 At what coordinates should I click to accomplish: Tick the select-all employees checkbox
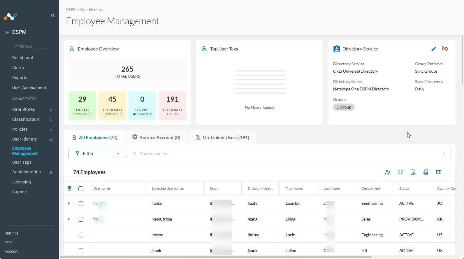(x=81, y=189)
